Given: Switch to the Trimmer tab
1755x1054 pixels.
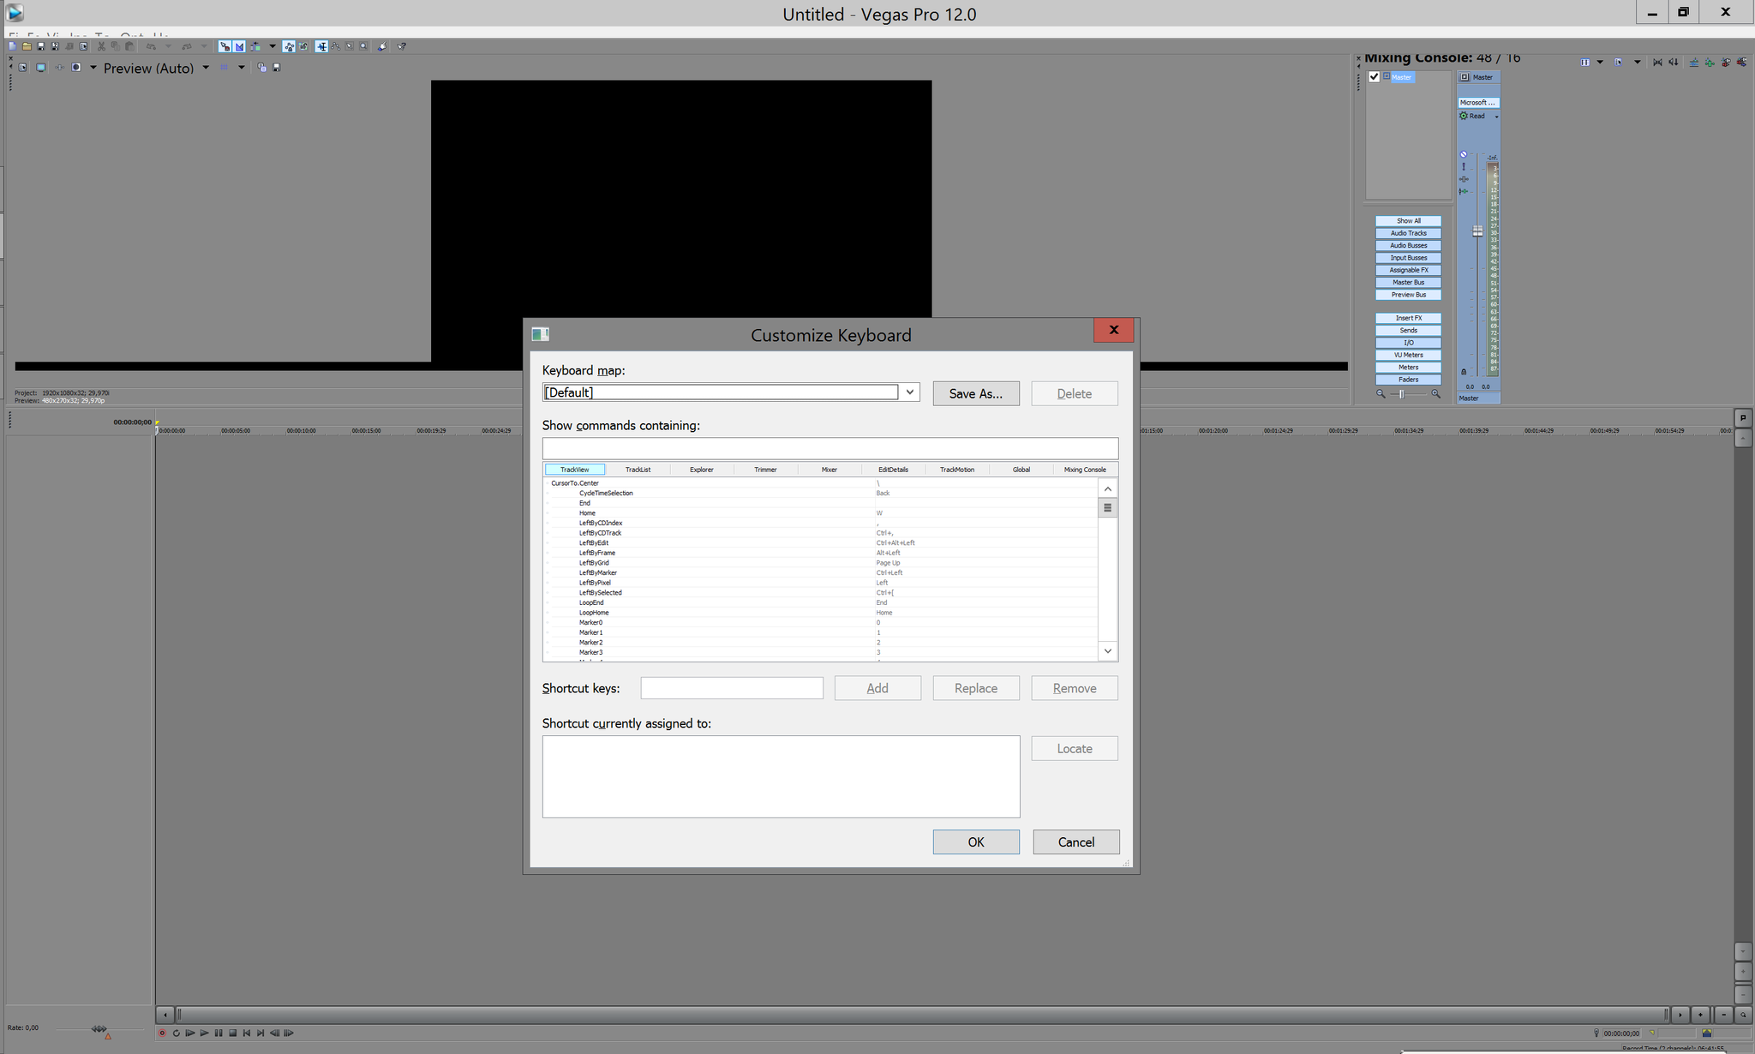Looking at the screenshot, I should tap(765, 470).
